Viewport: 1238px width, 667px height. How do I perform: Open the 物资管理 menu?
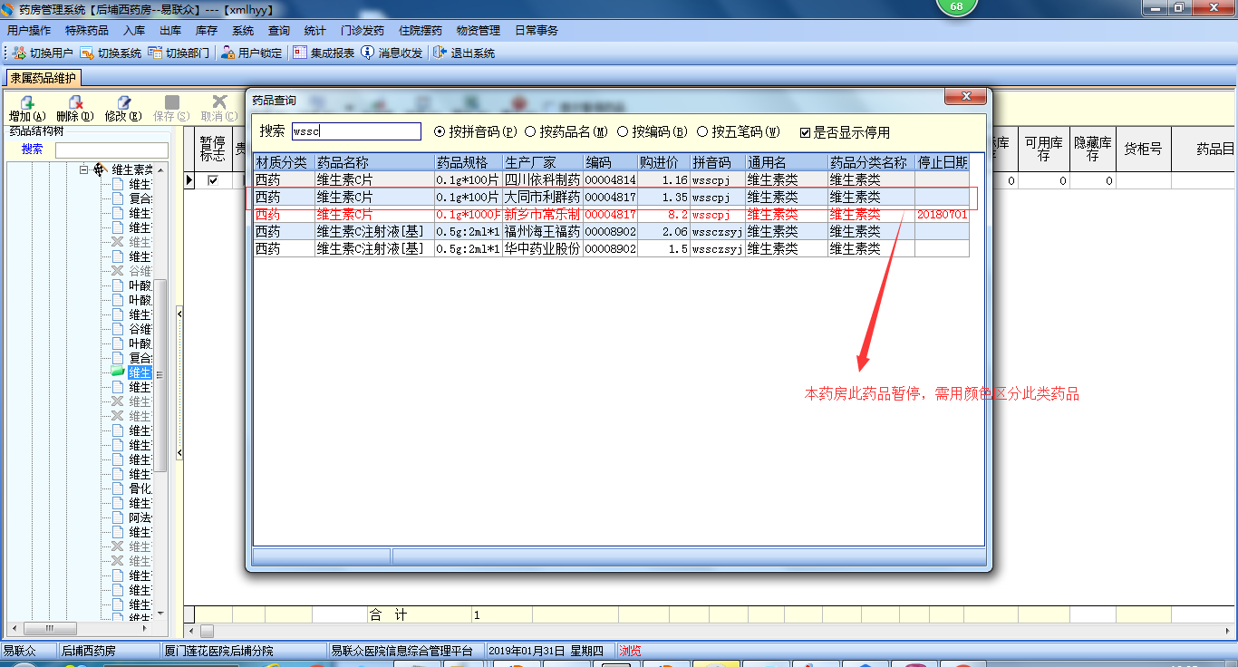click(x=479, y=30)
